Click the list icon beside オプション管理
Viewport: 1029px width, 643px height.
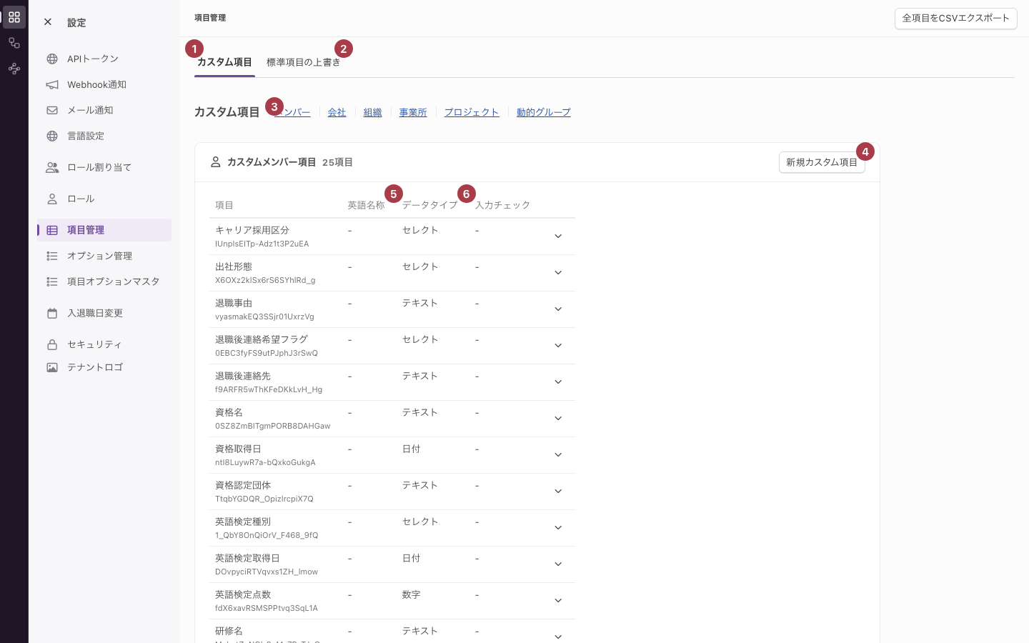[x=52, y=256]
